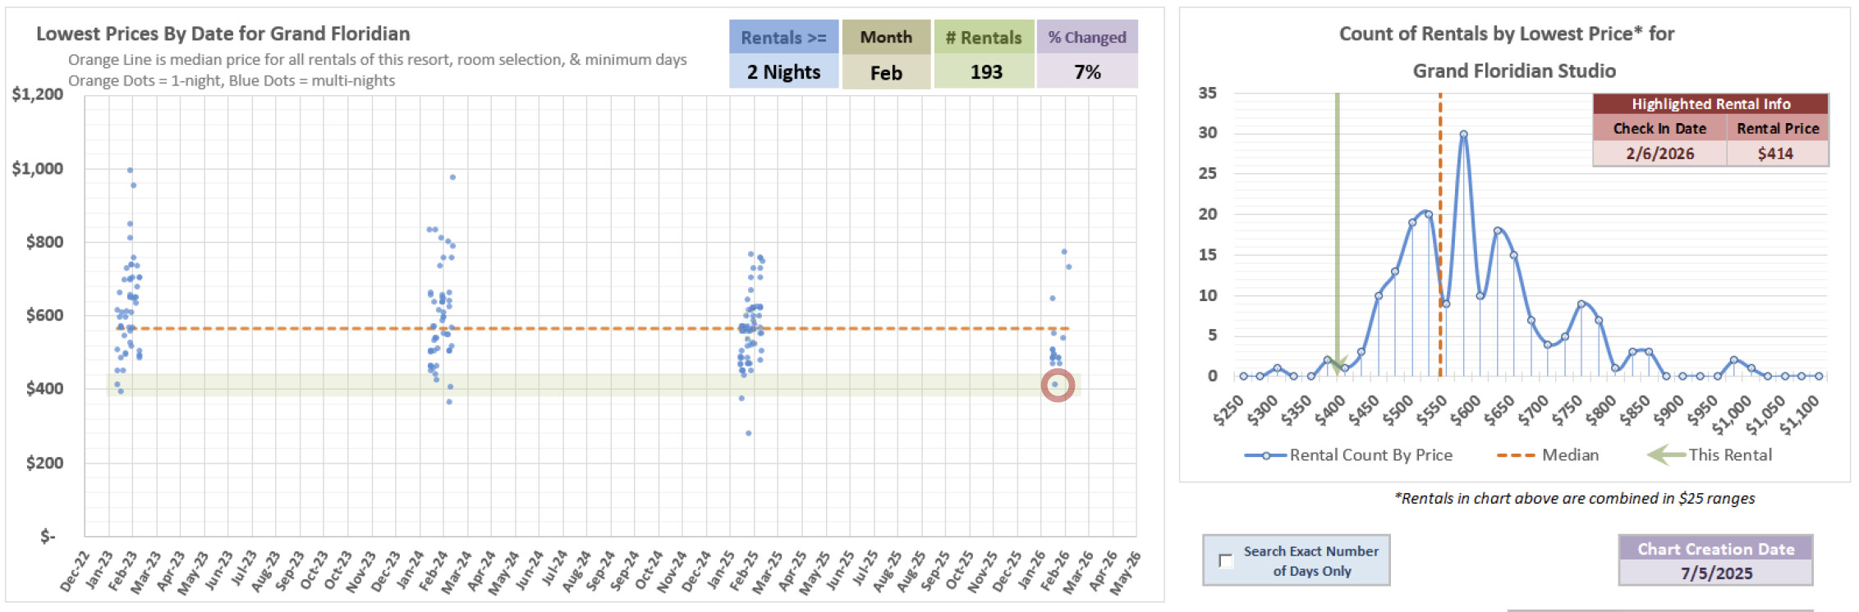Select the '% Changed' header cell
The image size is (1859, 612).
pyautogui.click(x=1087, y=38)
